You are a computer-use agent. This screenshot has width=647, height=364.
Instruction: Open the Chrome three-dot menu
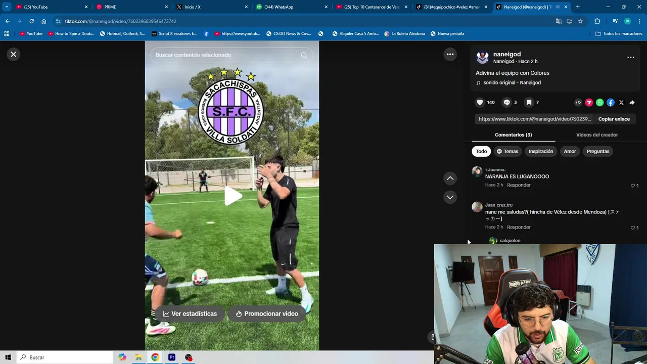(639, 21)
